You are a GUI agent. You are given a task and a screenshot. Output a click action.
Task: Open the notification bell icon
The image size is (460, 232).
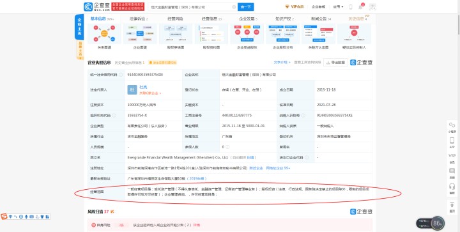point(360,7)
